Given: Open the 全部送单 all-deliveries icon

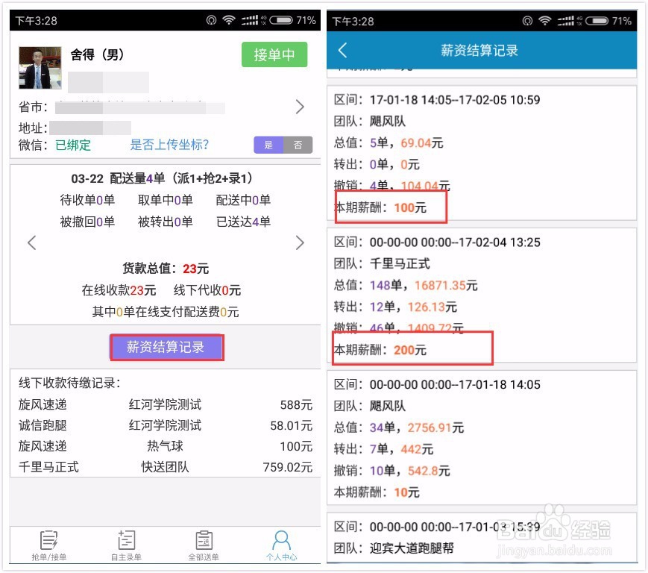Looking at the screenshot, I should click(x=204, y=545).
